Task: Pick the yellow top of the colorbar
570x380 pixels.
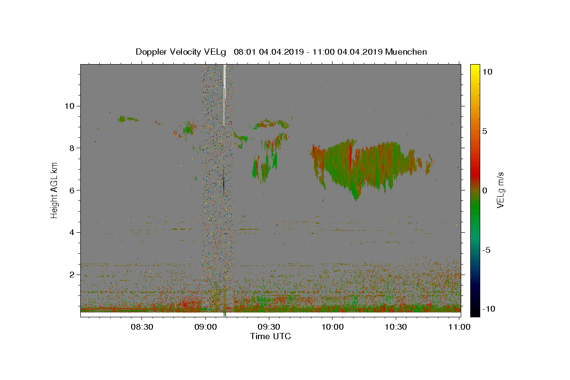Action: [475, 69]
